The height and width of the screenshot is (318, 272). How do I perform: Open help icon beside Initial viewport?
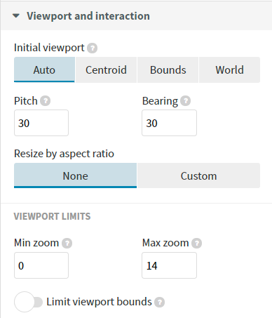pyautogui.click(x=93, y=48)
